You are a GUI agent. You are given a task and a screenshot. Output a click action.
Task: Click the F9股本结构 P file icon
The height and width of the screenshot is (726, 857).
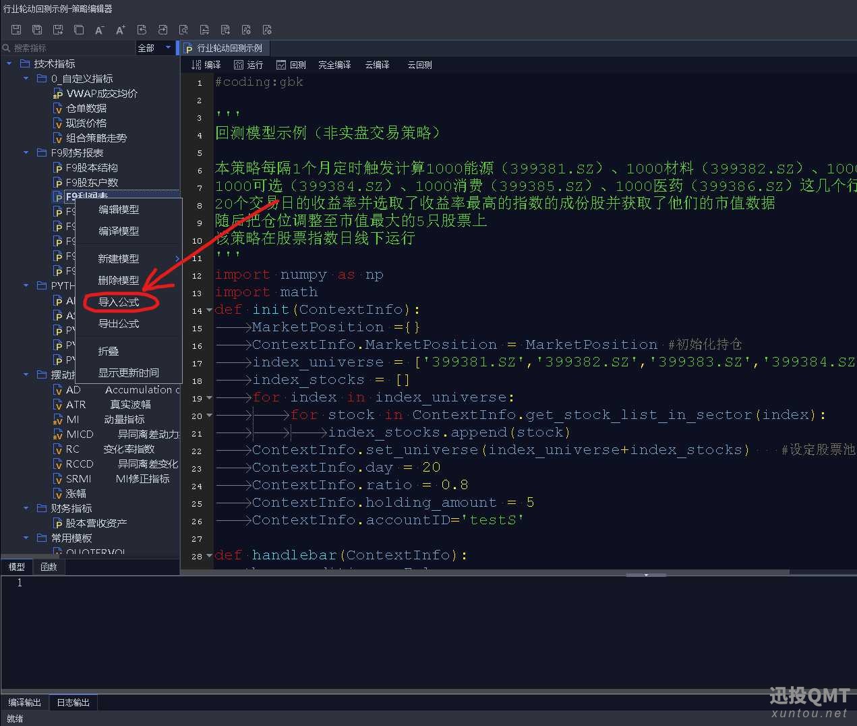tap(58, 168)
